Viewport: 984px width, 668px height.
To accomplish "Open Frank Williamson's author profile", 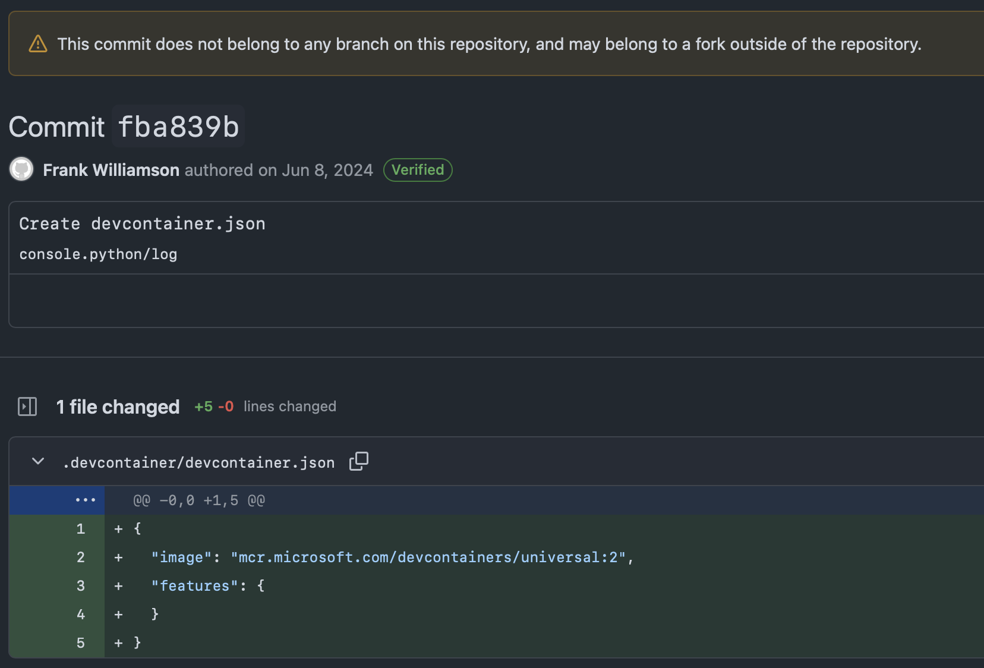I will pos(111,170).
